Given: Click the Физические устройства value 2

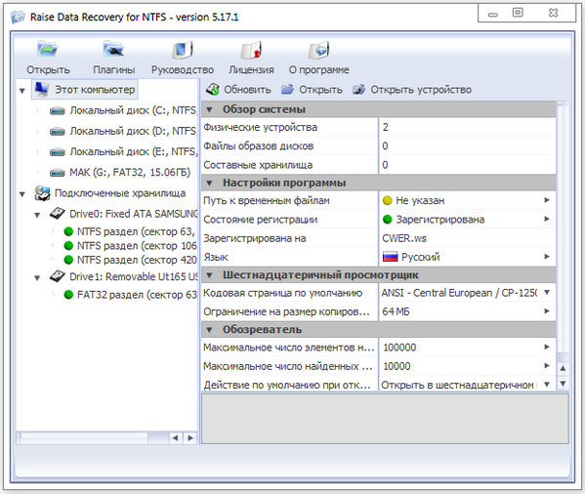Looking at the screenshot, I should tap(386, 127).
